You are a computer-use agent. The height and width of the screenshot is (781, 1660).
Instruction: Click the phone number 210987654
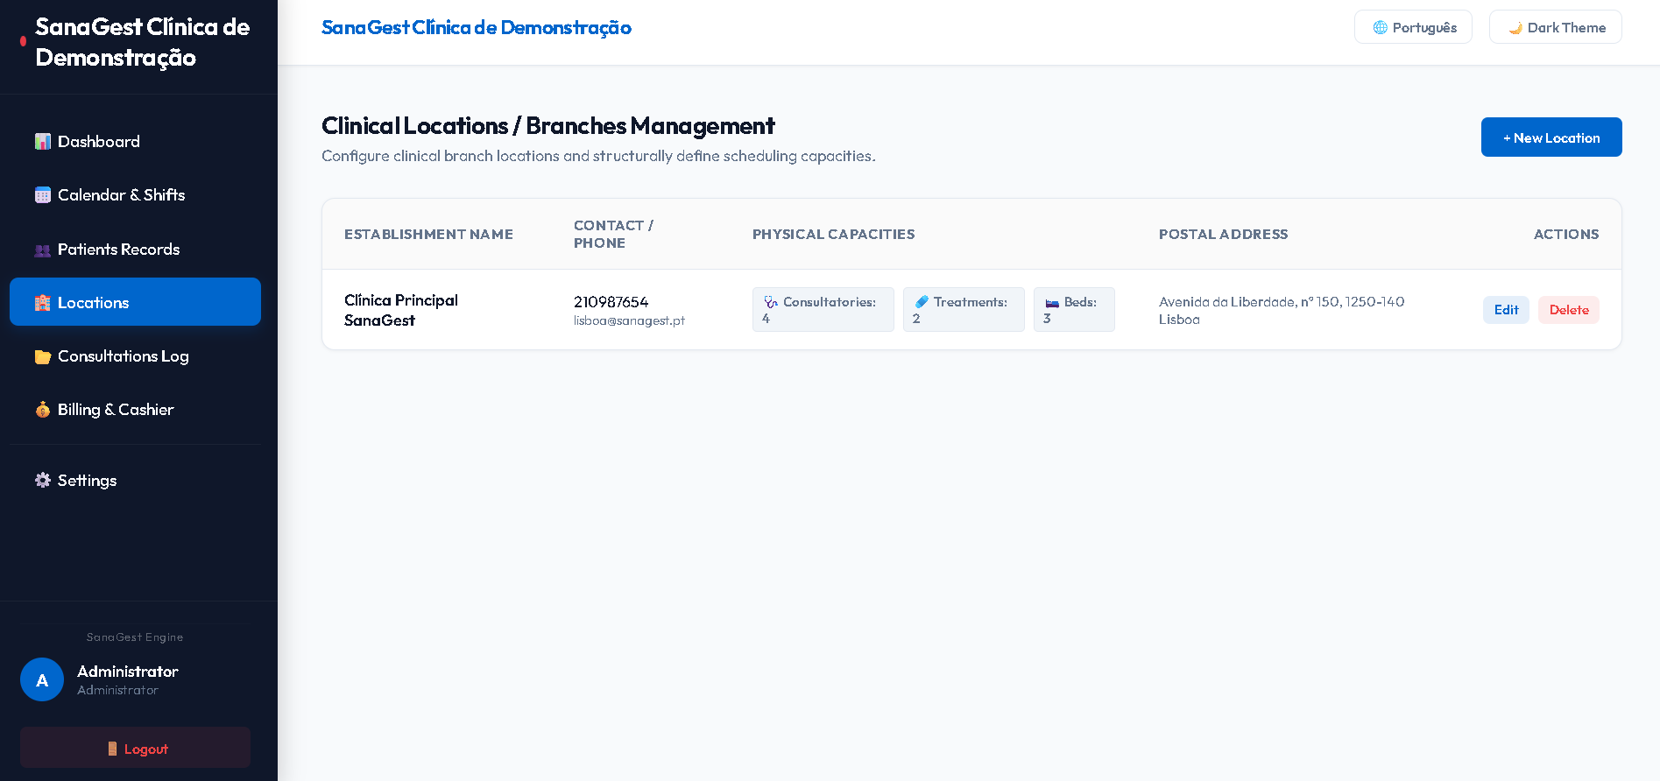point(611,302)
